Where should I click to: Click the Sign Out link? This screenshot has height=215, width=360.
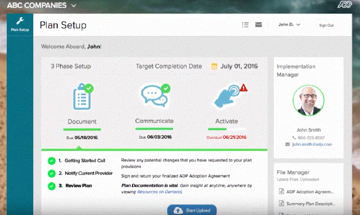(326, 25)
